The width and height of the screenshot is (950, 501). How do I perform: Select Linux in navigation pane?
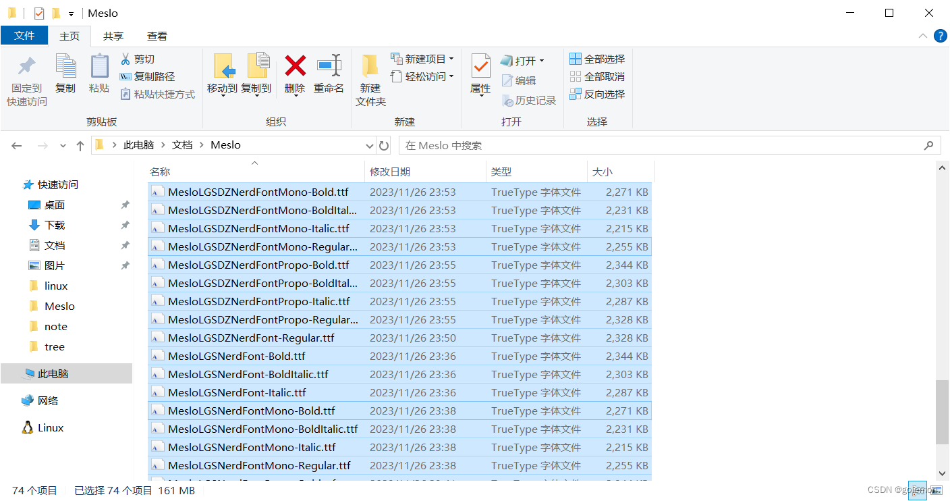click(x=51, y=427)
